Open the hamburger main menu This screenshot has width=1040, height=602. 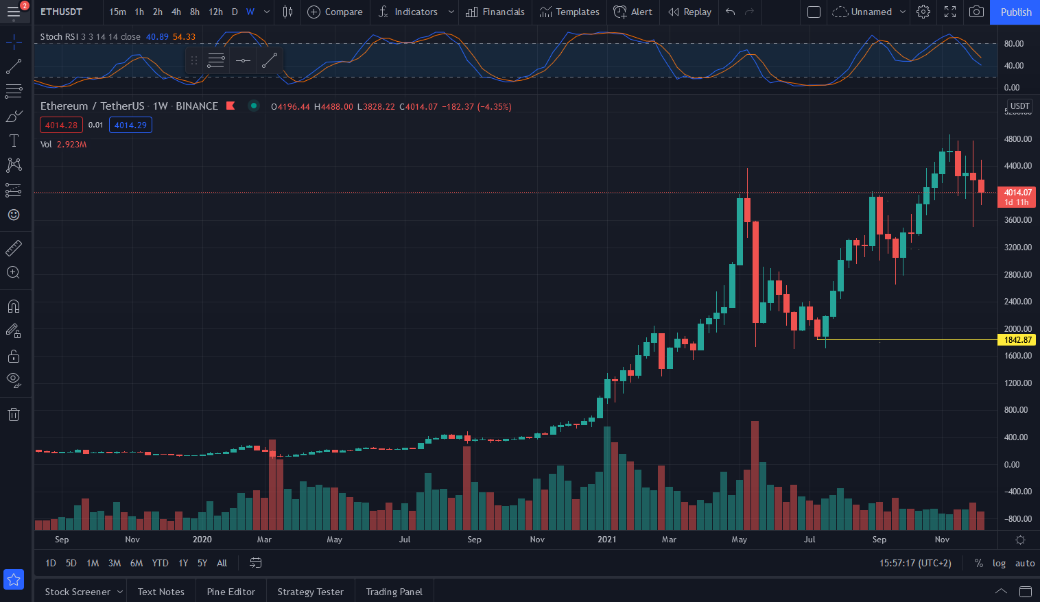(14, 12)
